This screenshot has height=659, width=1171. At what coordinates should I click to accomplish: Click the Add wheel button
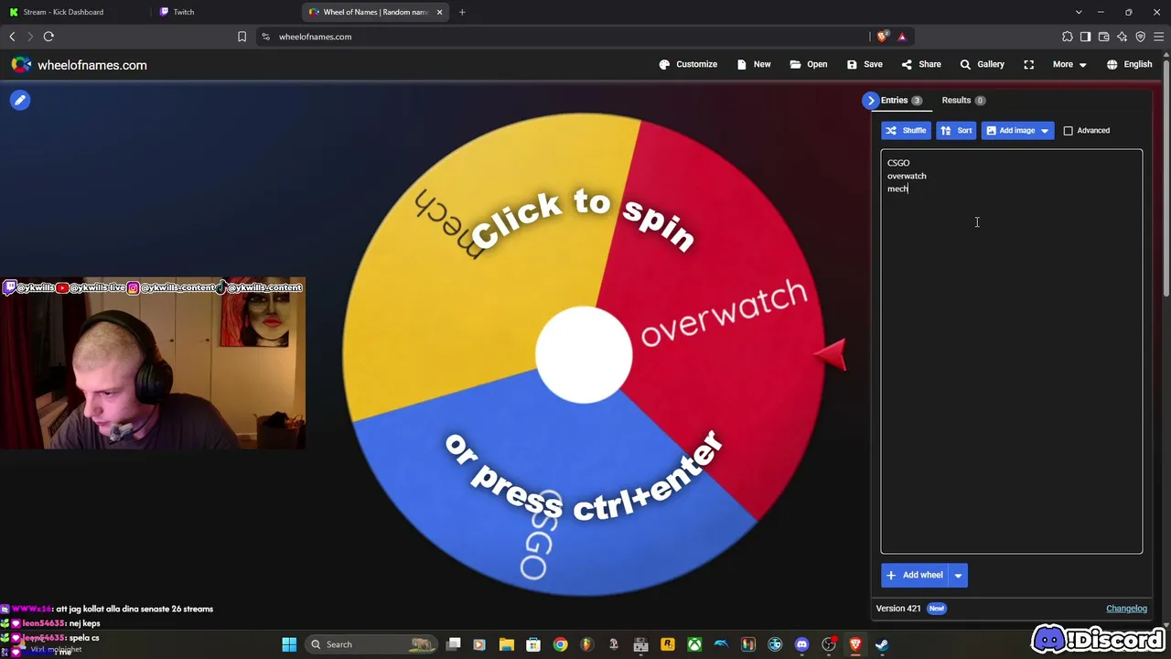tap(915, 576)
